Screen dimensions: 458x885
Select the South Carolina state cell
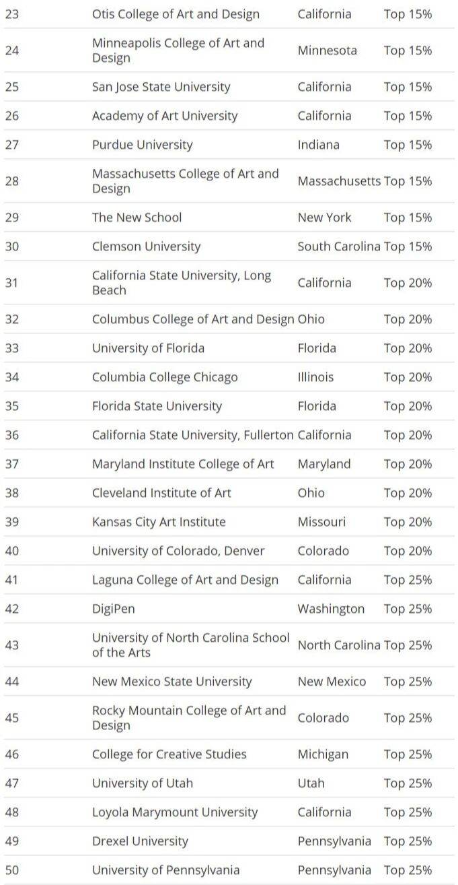[x=338, y=247]
